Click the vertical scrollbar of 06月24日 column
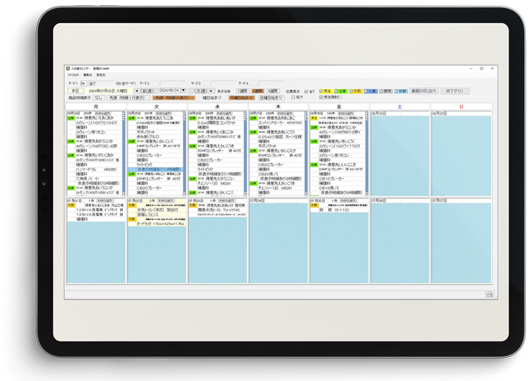Viewport: 528px width, 381px height. (124, 154)
